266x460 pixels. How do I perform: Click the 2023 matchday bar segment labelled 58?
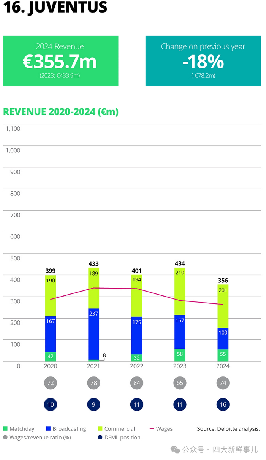(180, 355)
